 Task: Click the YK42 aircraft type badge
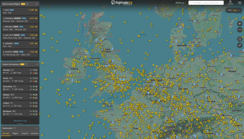24,18
